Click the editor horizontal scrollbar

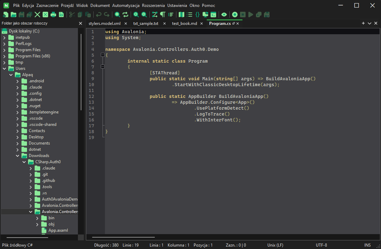[123, 237]
